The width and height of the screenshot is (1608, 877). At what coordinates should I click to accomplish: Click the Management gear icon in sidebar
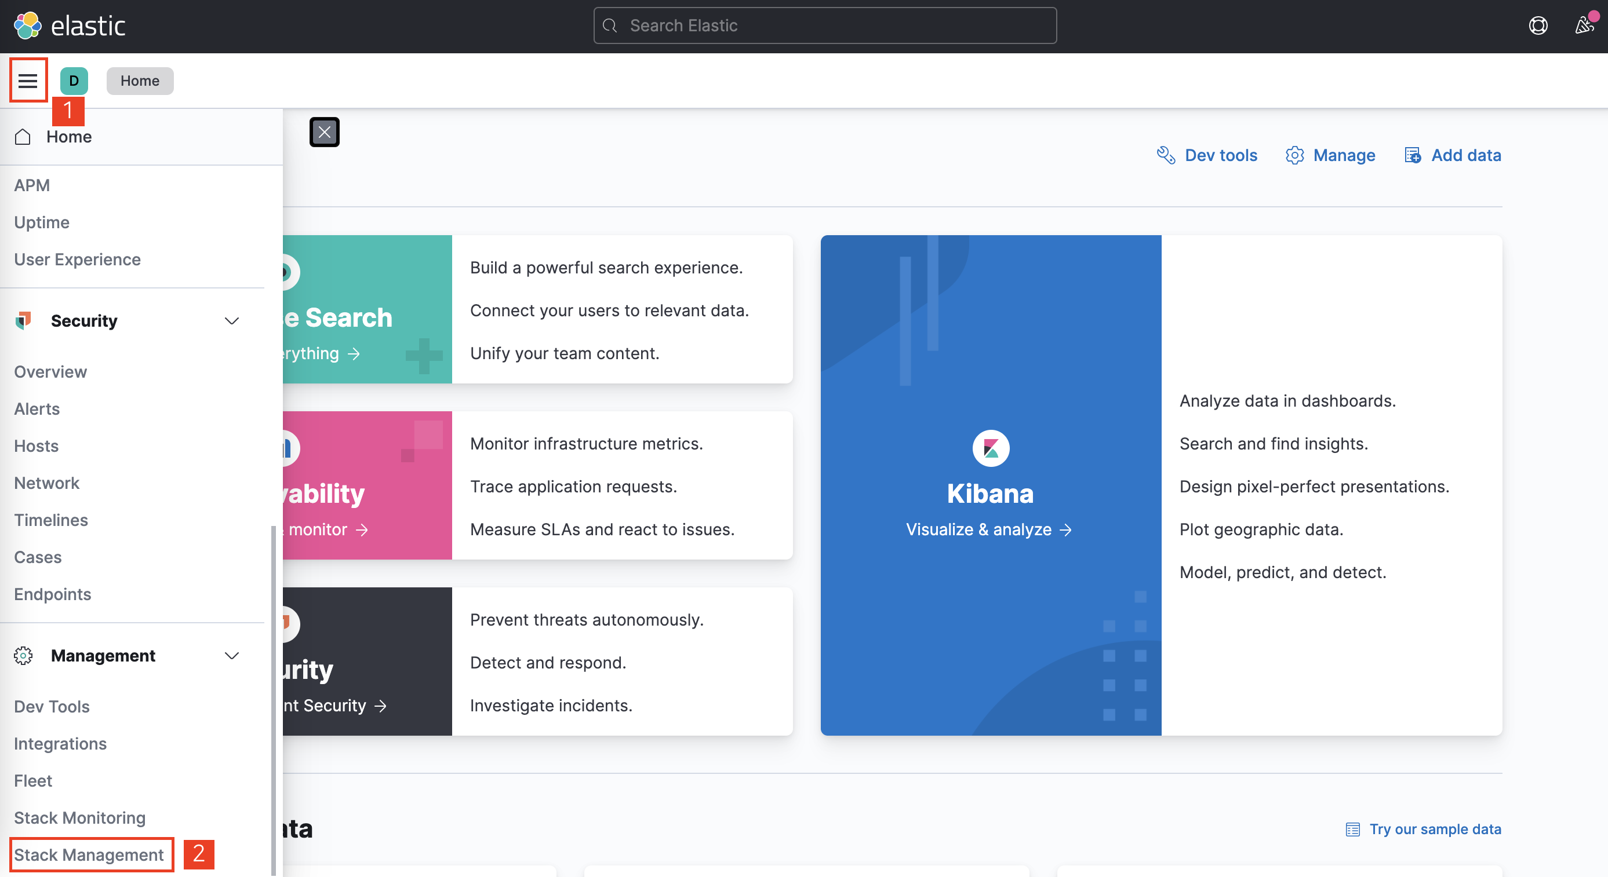(24, 656)
